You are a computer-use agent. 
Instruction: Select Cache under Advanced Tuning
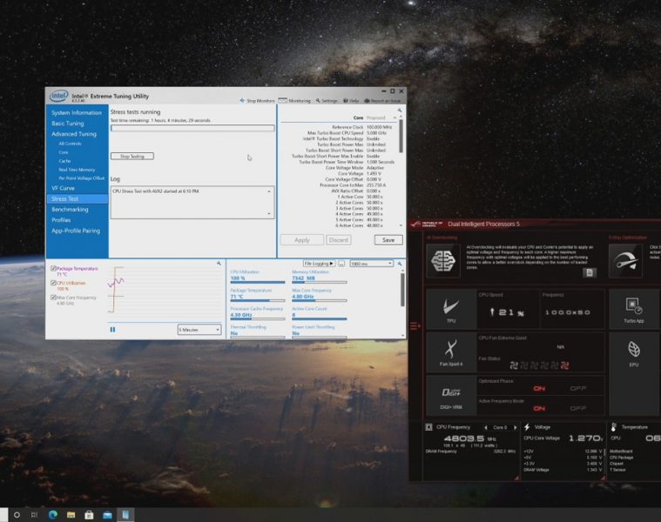(64, 161)
